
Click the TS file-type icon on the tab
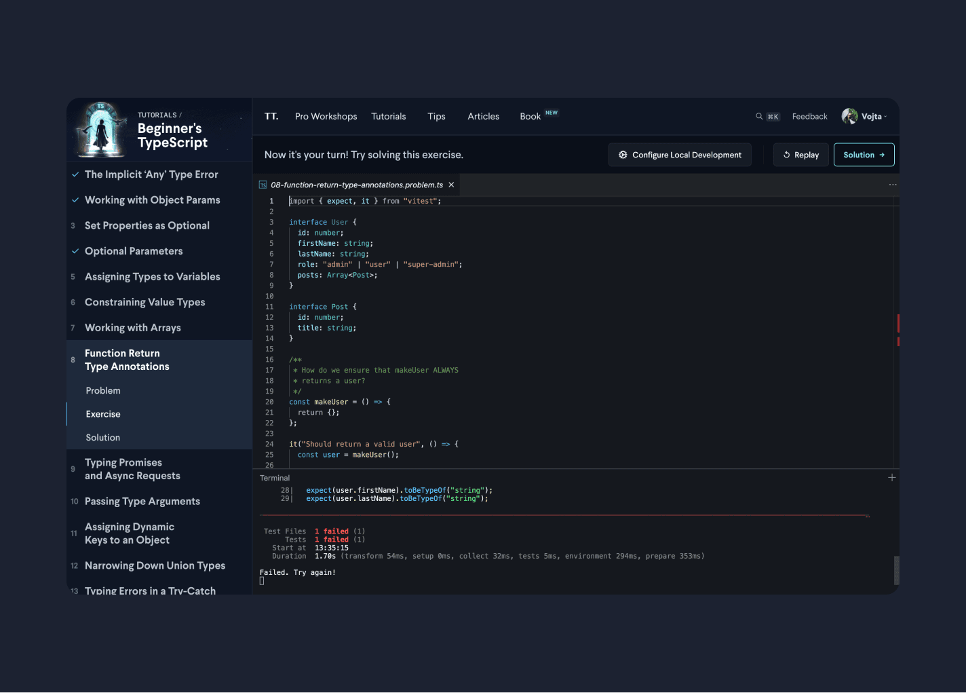coord(262,184)
